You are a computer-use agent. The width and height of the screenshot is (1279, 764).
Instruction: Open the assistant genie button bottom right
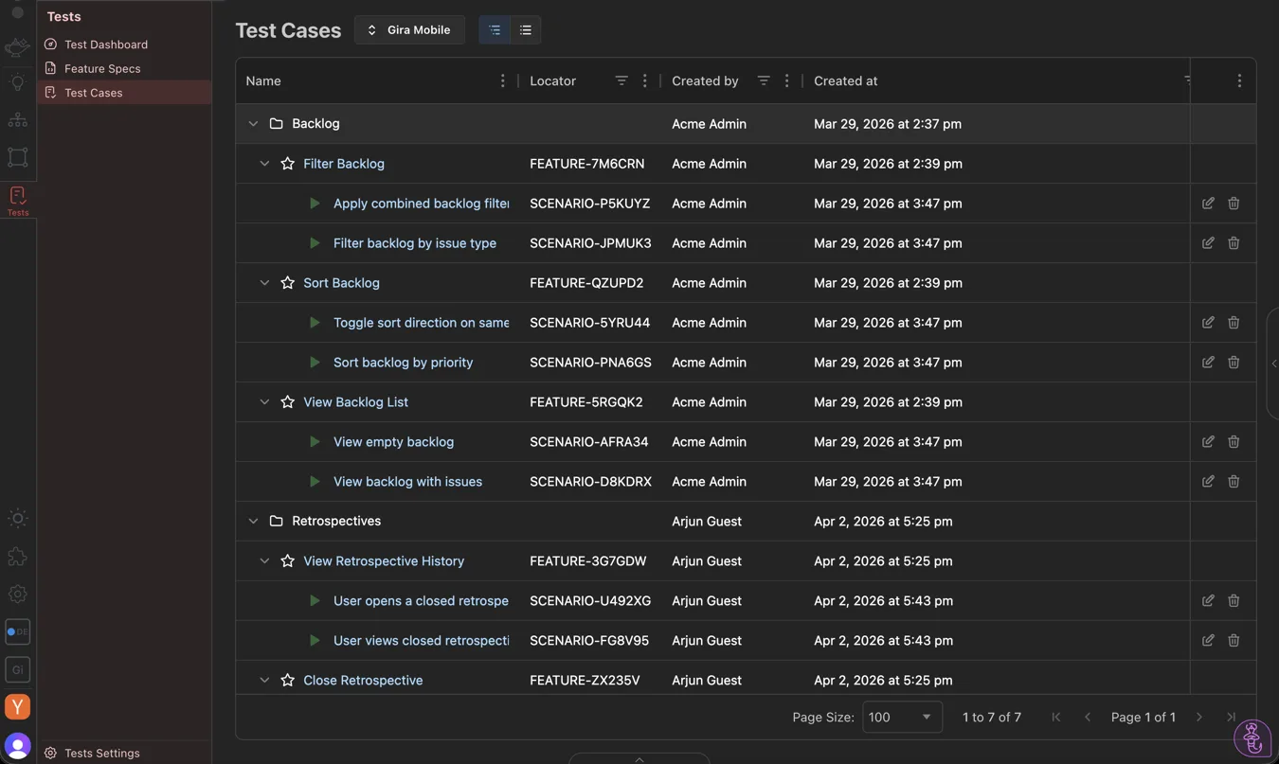(x=1252, y=737)
